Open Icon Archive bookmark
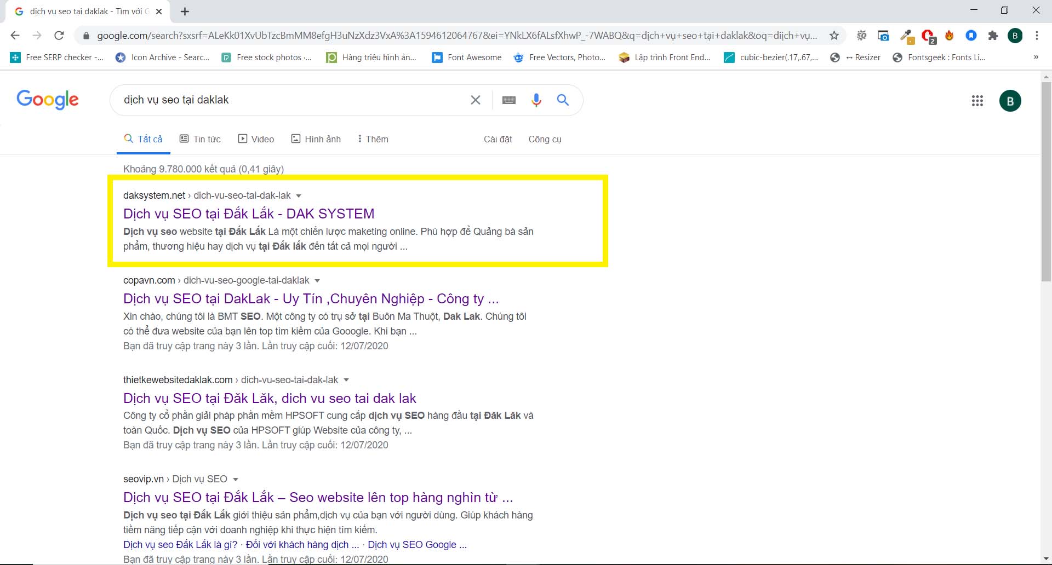The image size is (1052, 565). 163,57
